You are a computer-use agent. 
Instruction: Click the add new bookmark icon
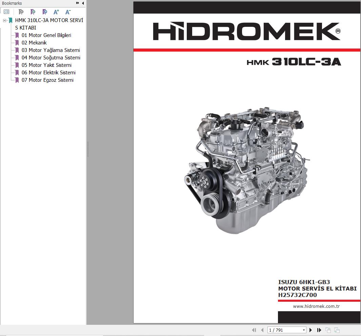coord(33,12)
